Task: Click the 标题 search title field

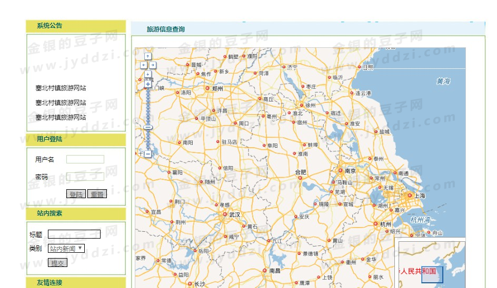Action: point(74,234)
